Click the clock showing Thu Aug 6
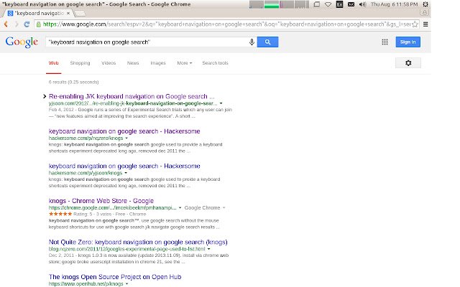 (394, 4)
